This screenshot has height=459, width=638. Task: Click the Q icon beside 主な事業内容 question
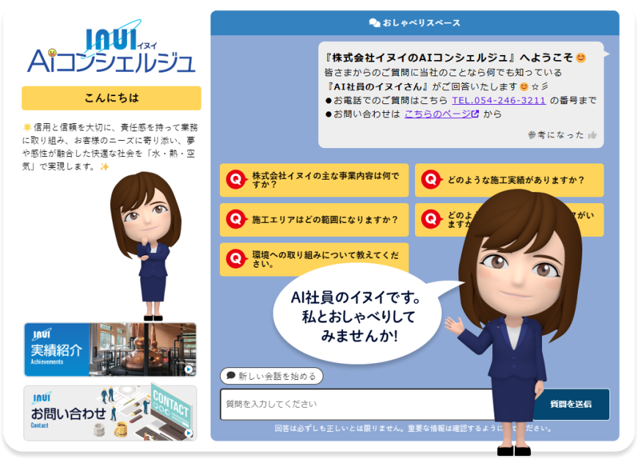tap(236, 180)
